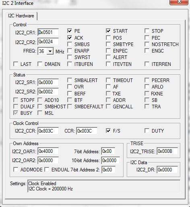The height and width of the screenshot is (207, 190).
Task: Click the I2C2_CCR register field
Action: tap(48, 131)
